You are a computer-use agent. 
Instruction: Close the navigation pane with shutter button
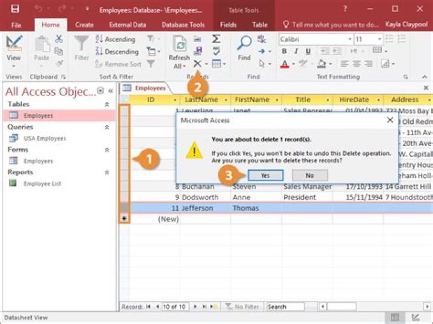(x=111, y=91)
